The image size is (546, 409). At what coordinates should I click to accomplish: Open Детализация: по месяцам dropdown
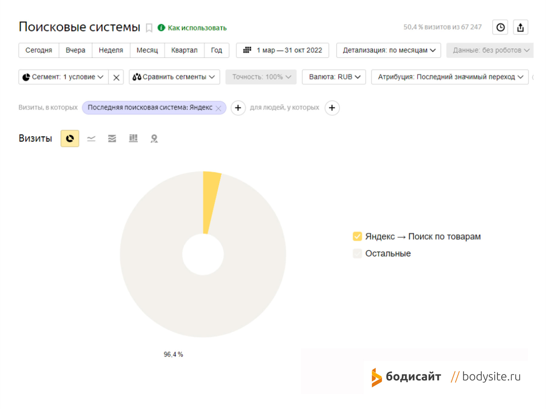coord(389,50)
